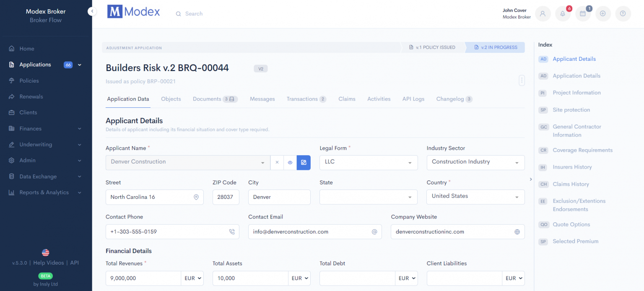Click the edit applicant blue button
Image resolution: width=644 pixels, height=291 pixels.
tap(304, 162)
